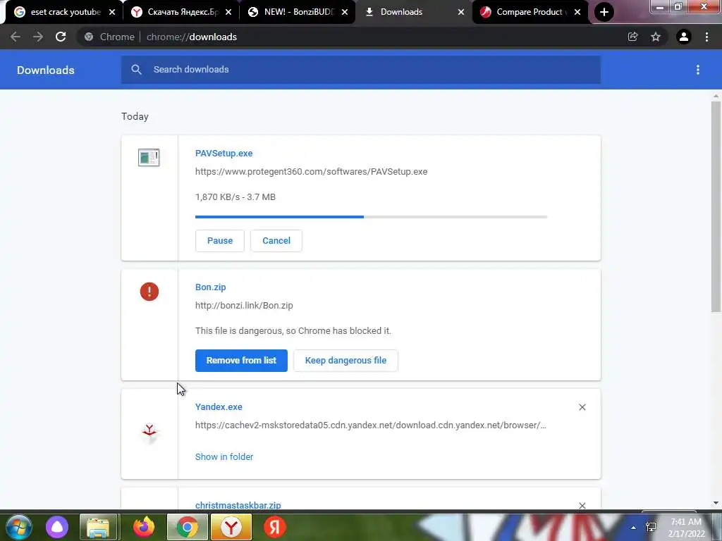722x541 pixels.
Task: Click the Search downloads field
Action: 361,70
